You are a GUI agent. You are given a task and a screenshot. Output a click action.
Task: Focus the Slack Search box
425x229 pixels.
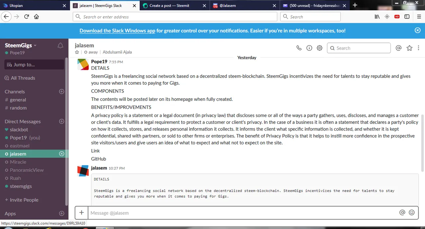click(x=359, y=48)
